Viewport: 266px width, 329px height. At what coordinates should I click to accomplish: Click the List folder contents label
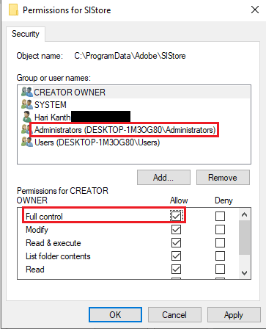pos(58,256)
